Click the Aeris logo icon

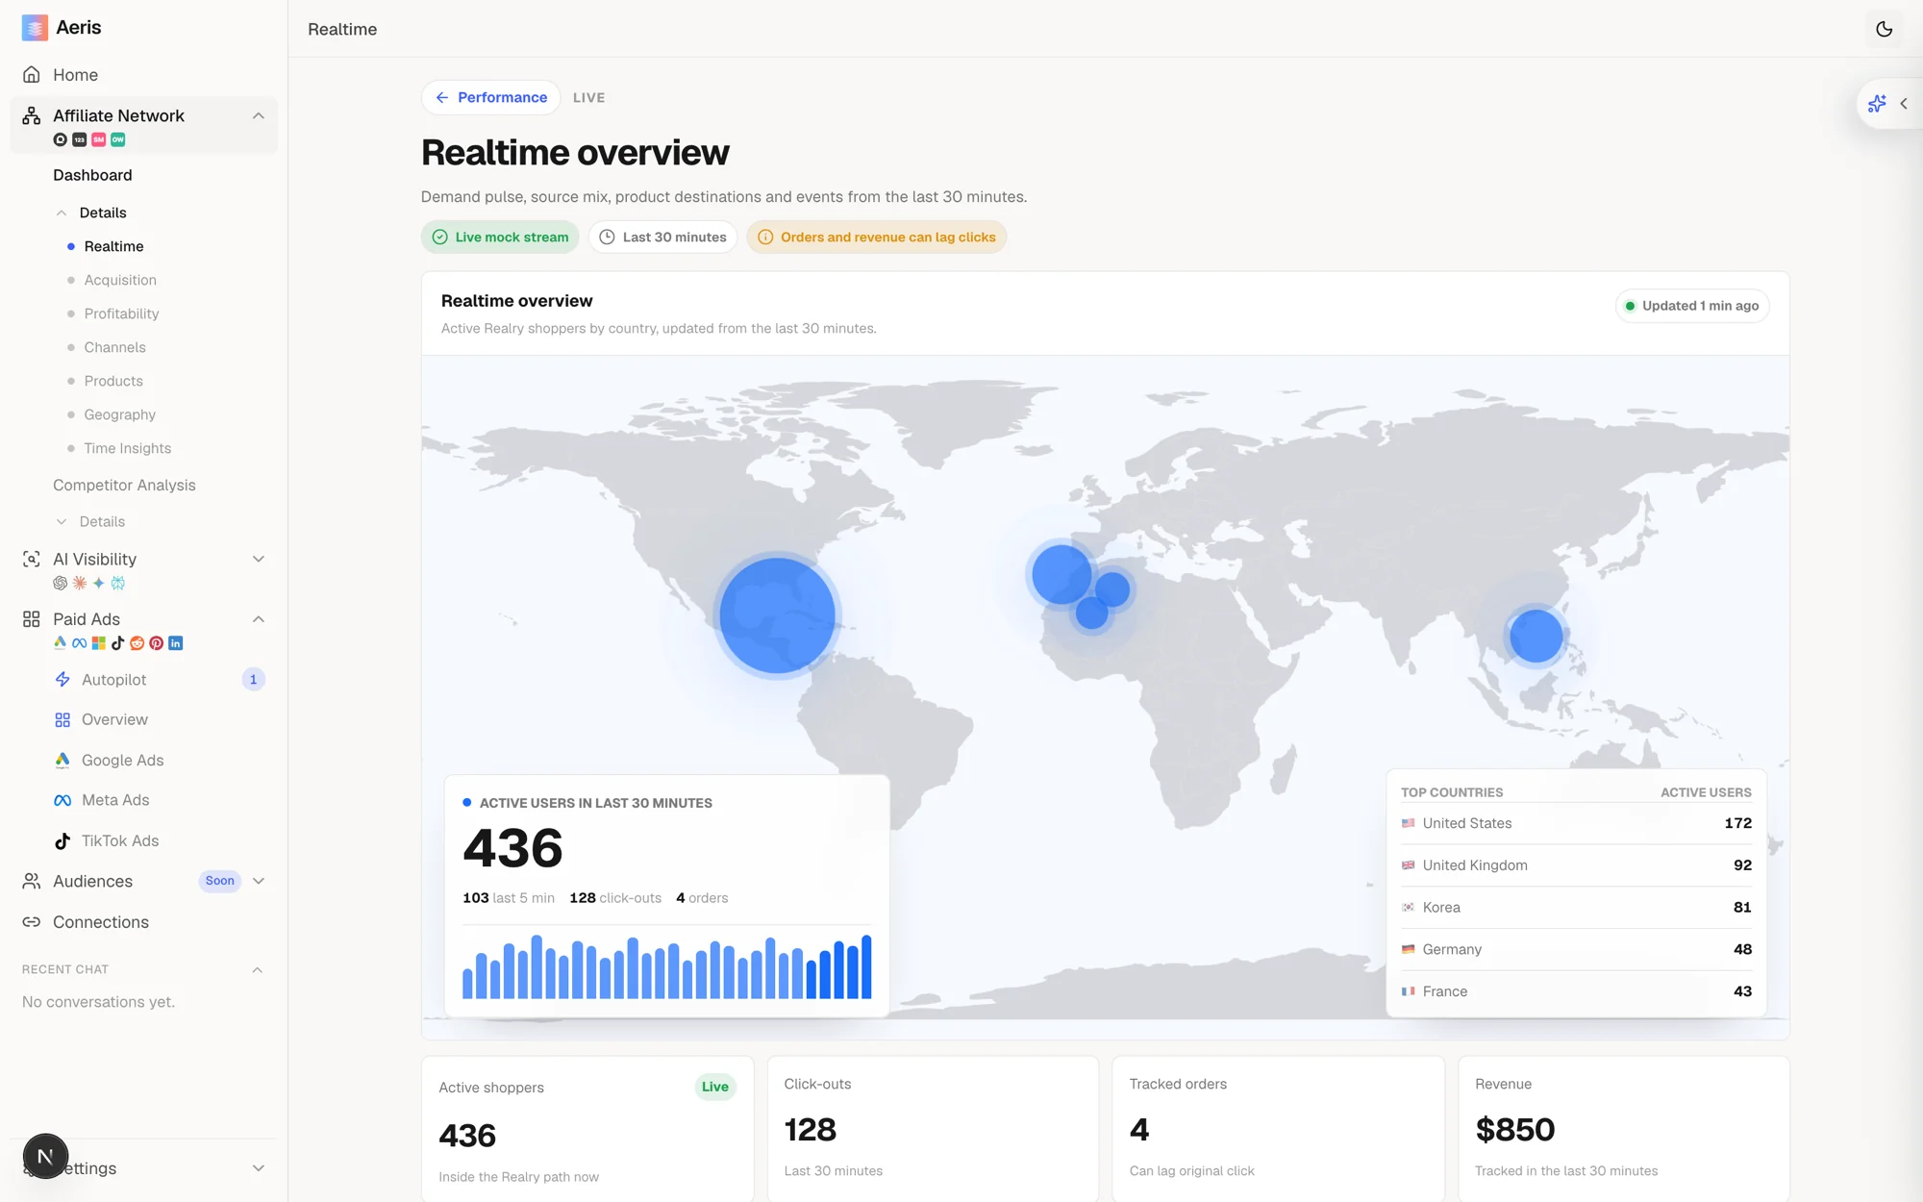click(x=35, y=28)
